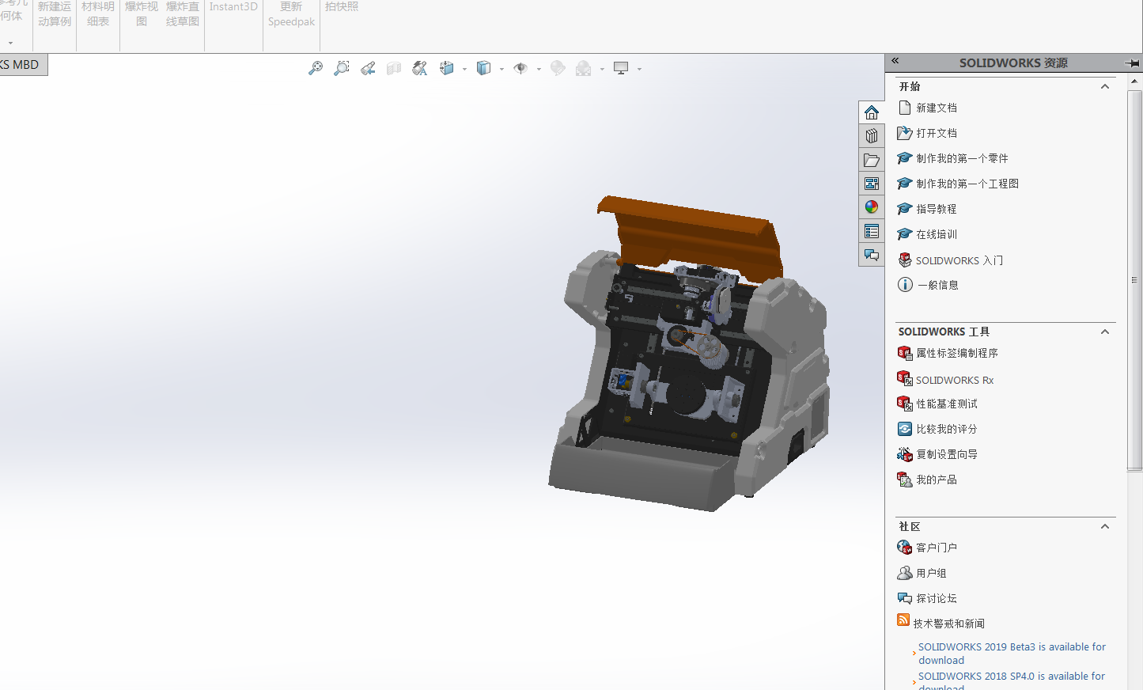Open File Explorer folder tab icon
This screenshot has width=1143, height=690.
click(x=871, y=160)
